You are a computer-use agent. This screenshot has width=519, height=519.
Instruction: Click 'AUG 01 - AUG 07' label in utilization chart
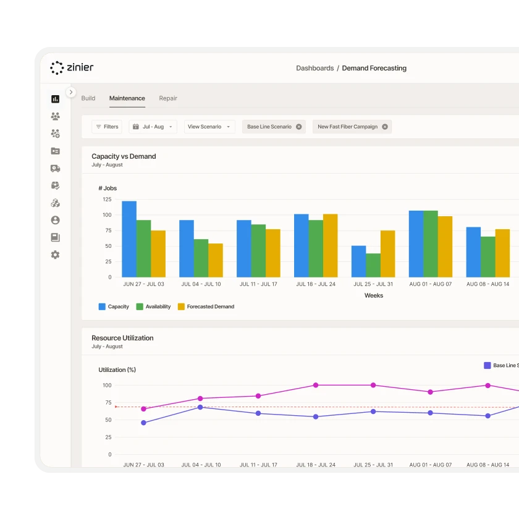click(x=430, y=465)
